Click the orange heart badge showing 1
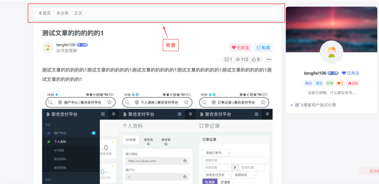This screenshot has height=184, width=379. point(341,83)
